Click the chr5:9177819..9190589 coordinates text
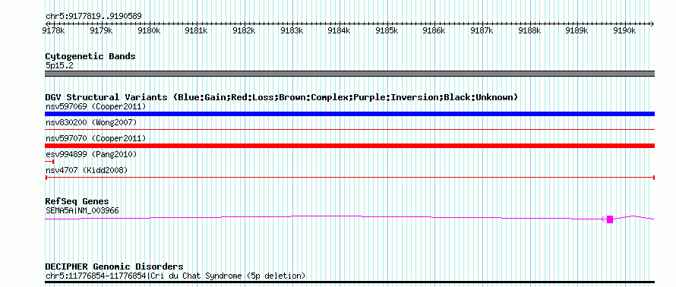The image size is (676, 287). [x=93, y=17]
